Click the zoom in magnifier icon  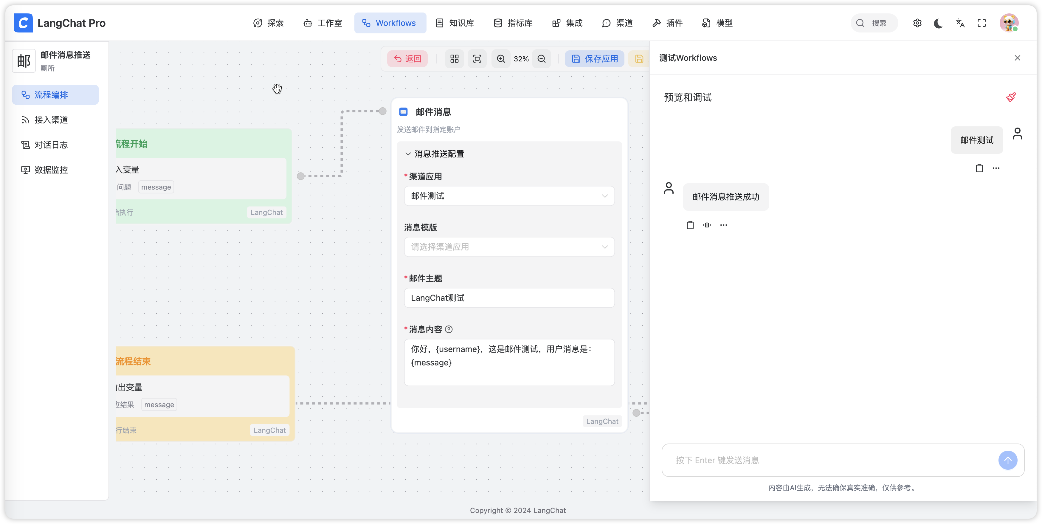point(501,59)
